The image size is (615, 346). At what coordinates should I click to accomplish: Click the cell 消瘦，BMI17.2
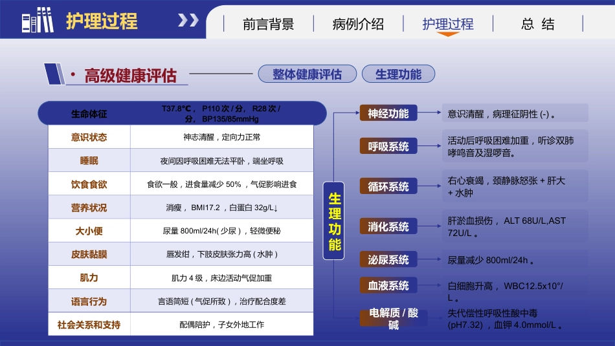(221, 208)
